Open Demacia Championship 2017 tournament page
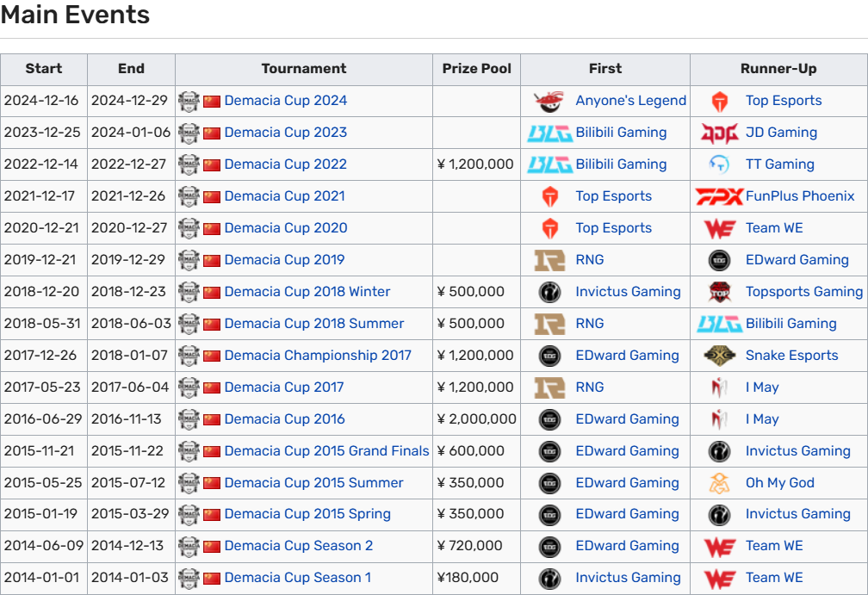This screenshot has height=595, width=868. point(317,356)
